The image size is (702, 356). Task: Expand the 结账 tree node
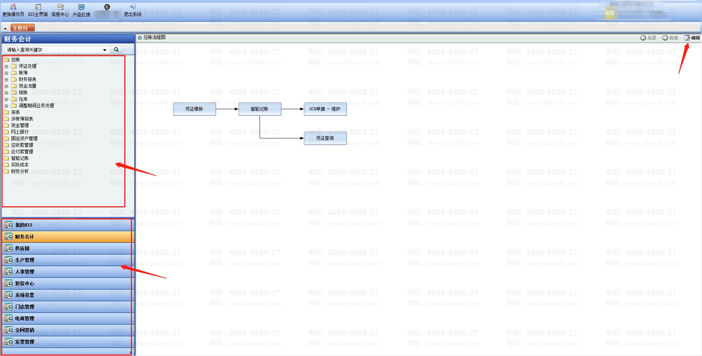(6, 93)
